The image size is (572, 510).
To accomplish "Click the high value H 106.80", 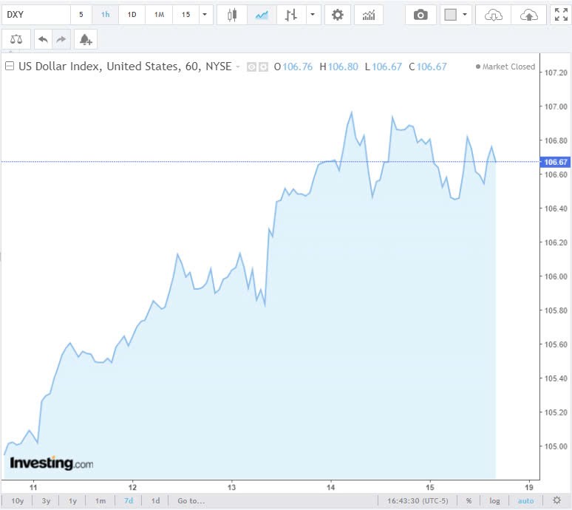I will [338, 67].
